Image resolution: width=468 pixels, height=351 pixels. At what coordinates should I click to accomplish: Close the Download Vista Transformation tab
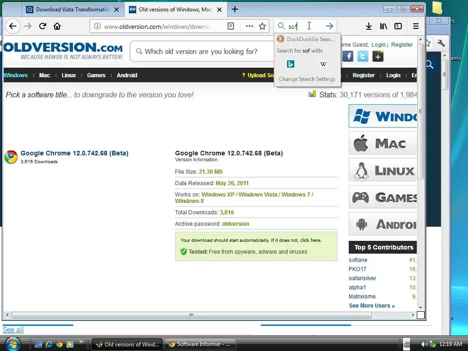117,10
